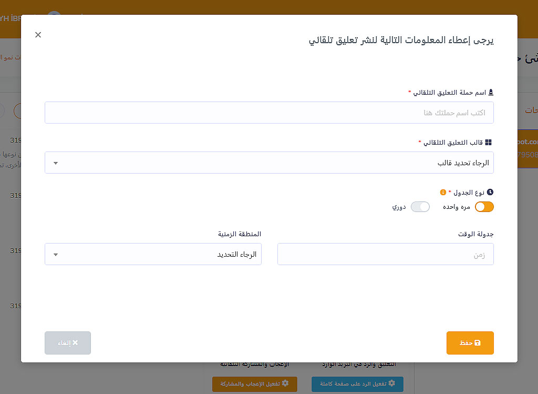
Task: Click the floppy disk icon on حفظ
Action: pyautogui.click(x=478, y=343)
